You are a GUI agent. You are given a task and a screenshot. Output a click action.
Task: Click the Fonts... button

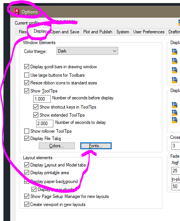pos(96,146)
